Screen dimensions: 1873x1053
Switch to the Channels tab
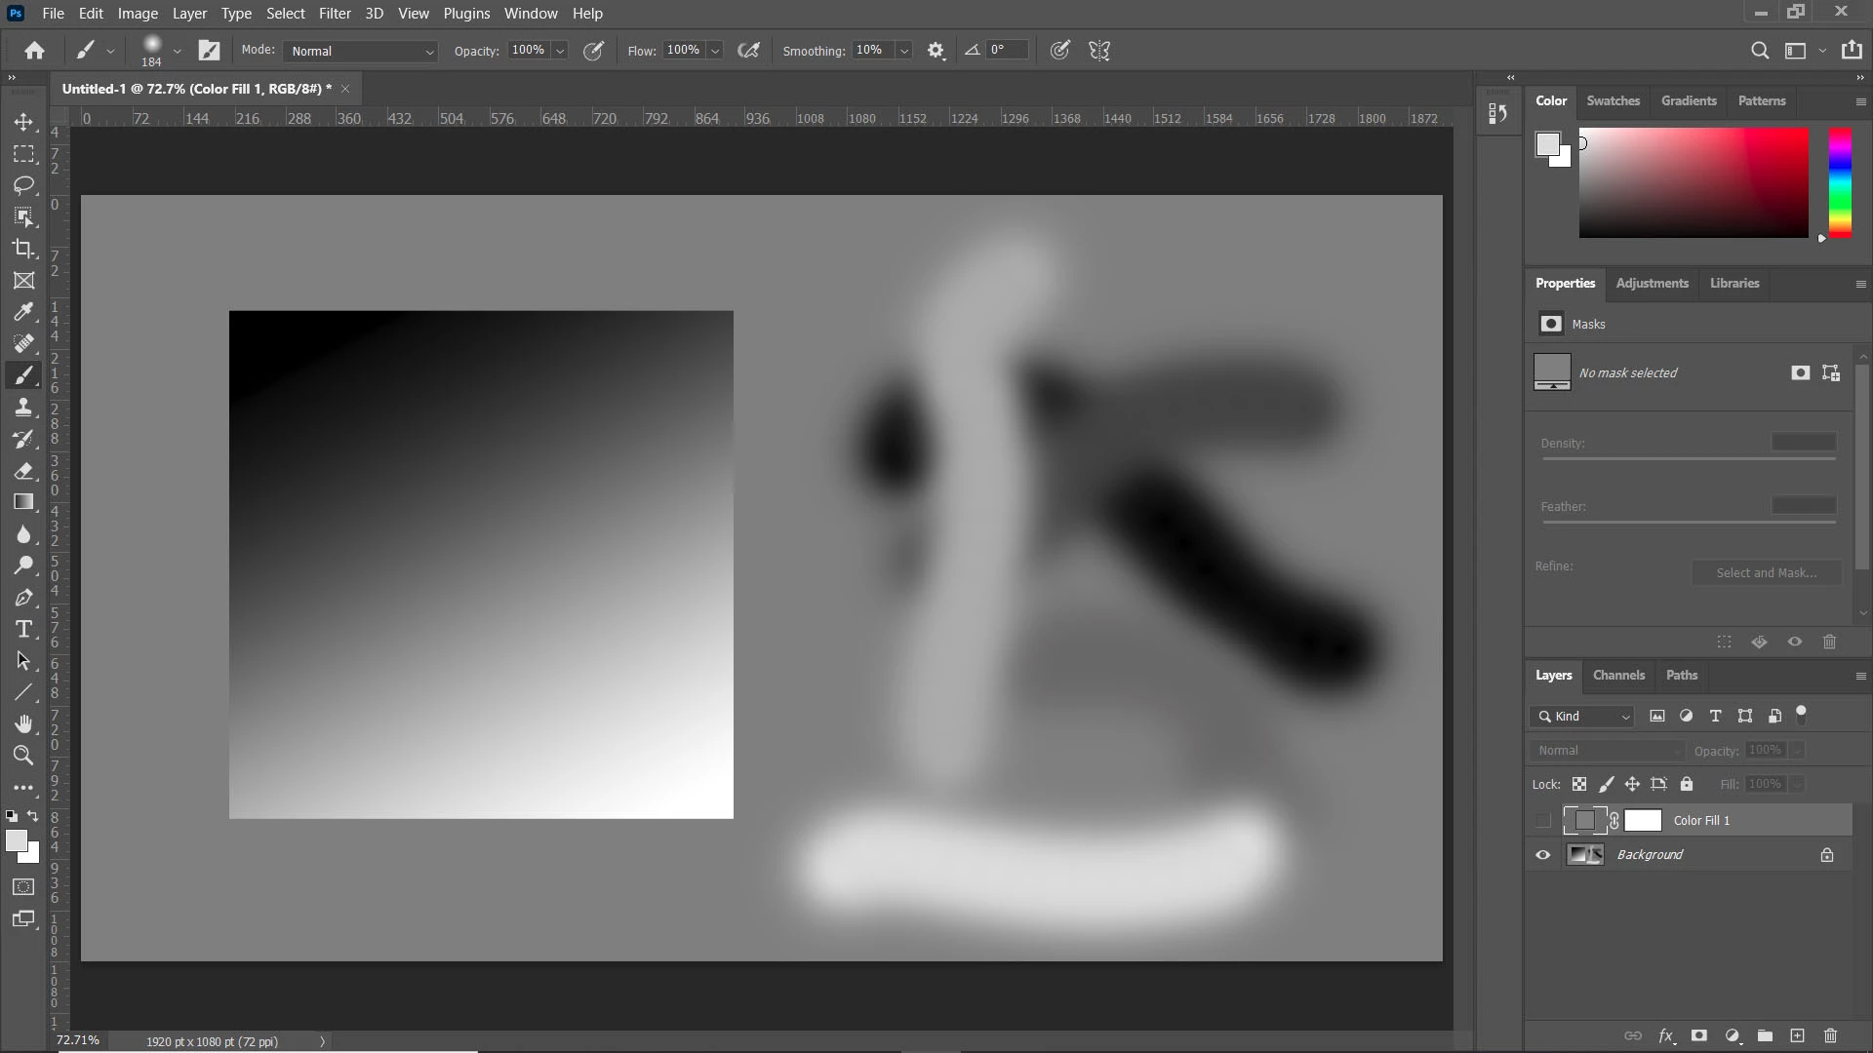point(1617,676)
